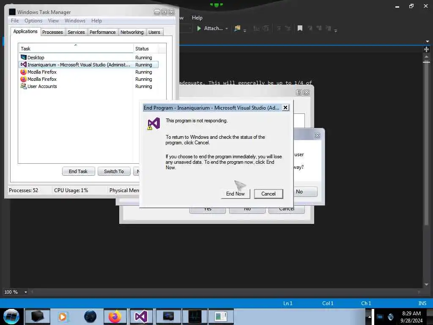Screen dimensions: 433x325
Task: Switch to the Performance tab
Action: point(103,32)
